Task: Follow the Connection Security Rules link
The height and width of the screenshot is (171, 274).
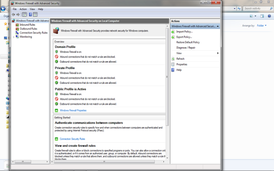Action: tap(72, 139)
